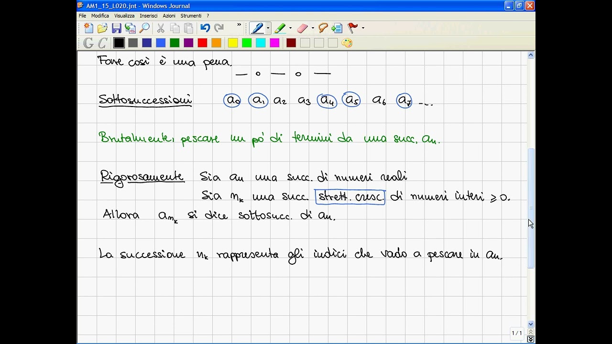Click the import/export file icon
Image resolution: width=612 pixels, height=344 pixels.
(x=130, y=28)
